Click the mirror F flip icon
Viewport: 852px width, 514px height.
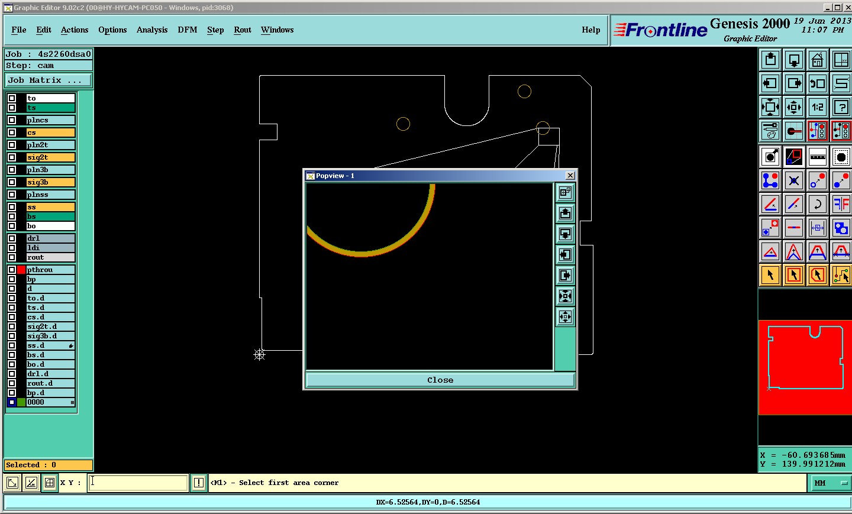(x=841, y=204)
